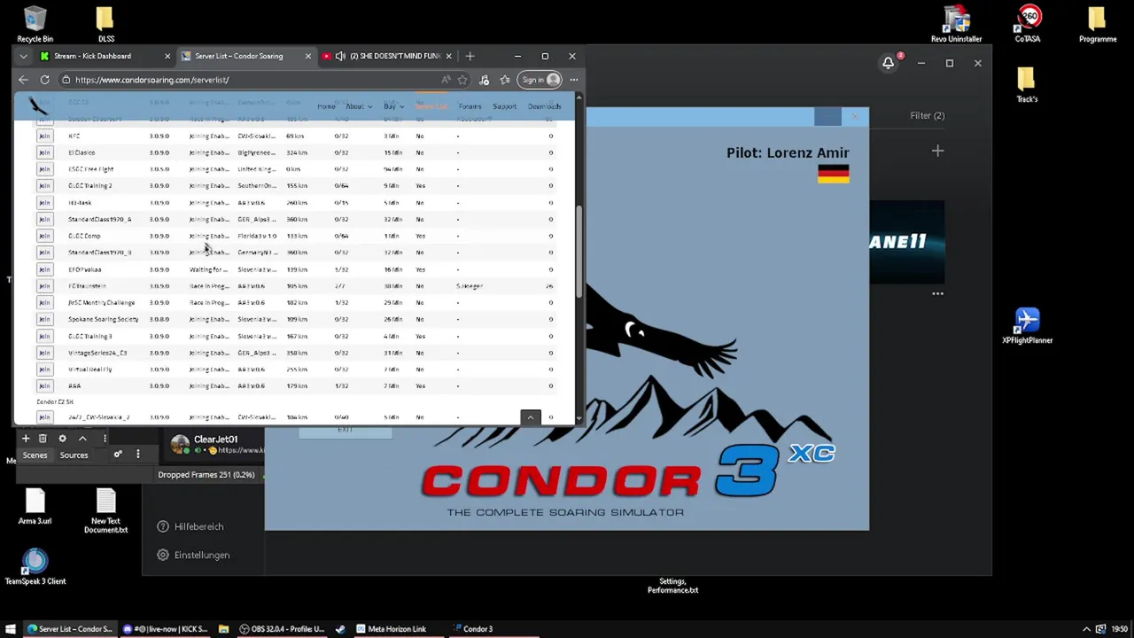
Task: Bookmark page with the star icon
Action: pyautogui.click(x=462, y=80)
